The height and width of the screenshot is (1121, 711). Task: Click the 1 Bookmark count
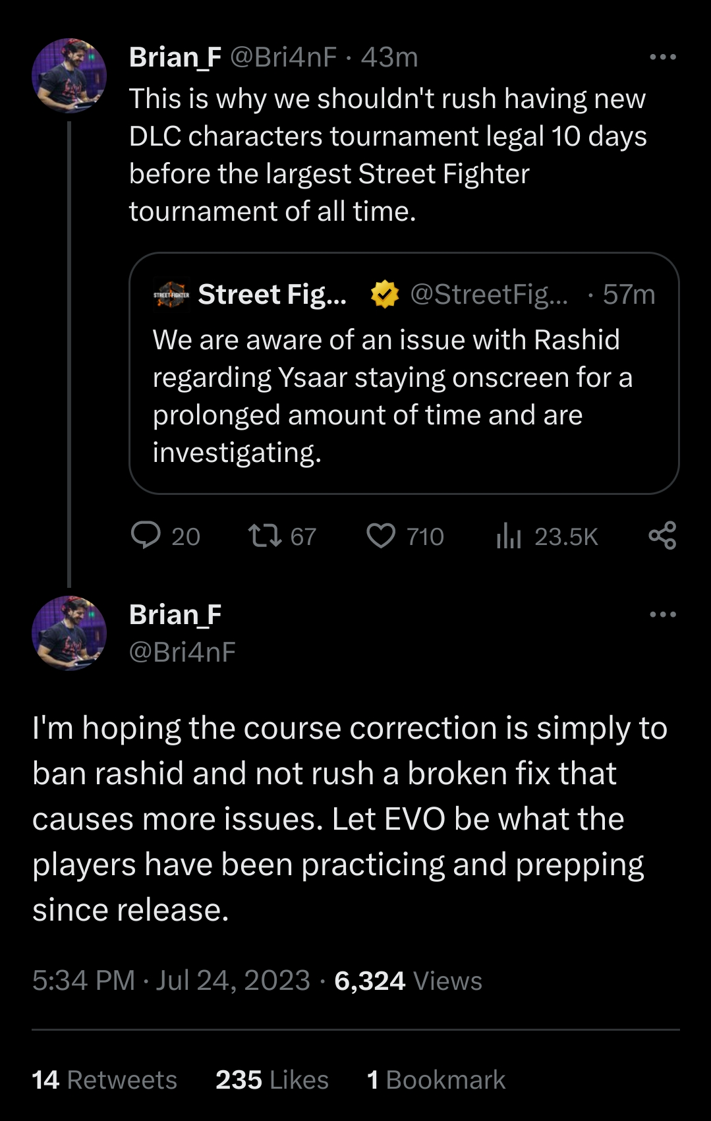click(x=436, y=1080)
